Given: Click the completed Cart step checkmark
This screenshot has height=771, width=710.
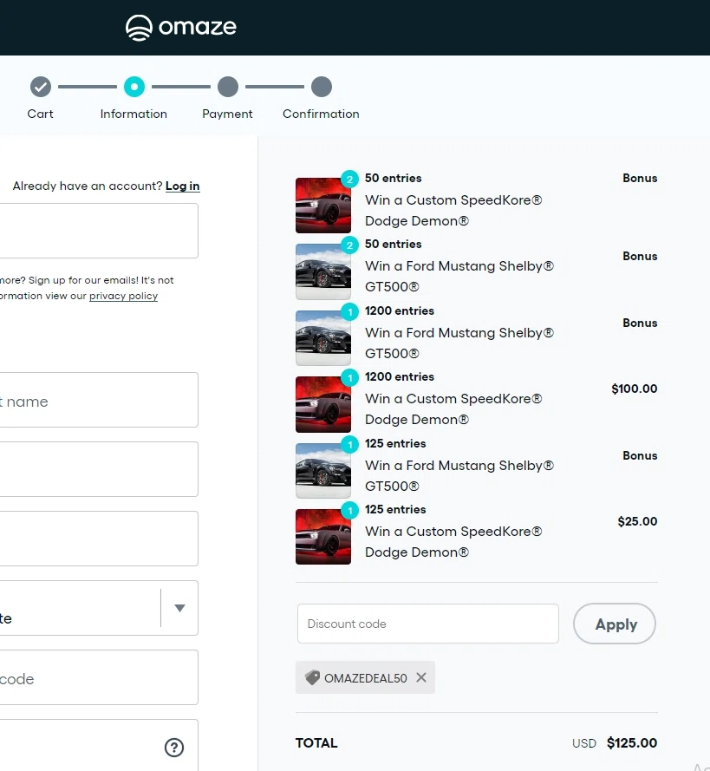Looking at the screenshot, I should (40, 87).
